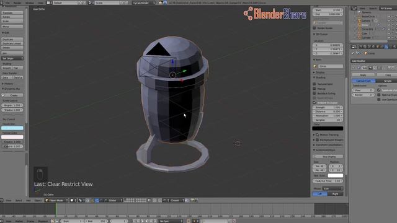
Task: Expand the Background Images panel
Action: [328, 140]
